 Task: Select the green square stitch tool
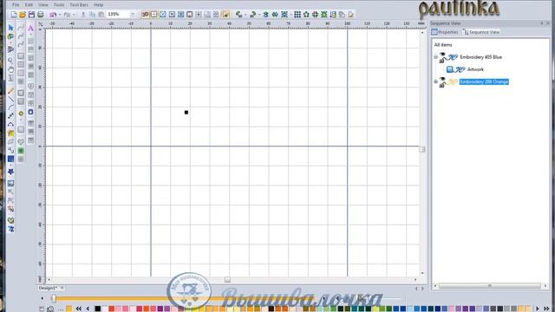pyautogui.click(x=21, y=151)
